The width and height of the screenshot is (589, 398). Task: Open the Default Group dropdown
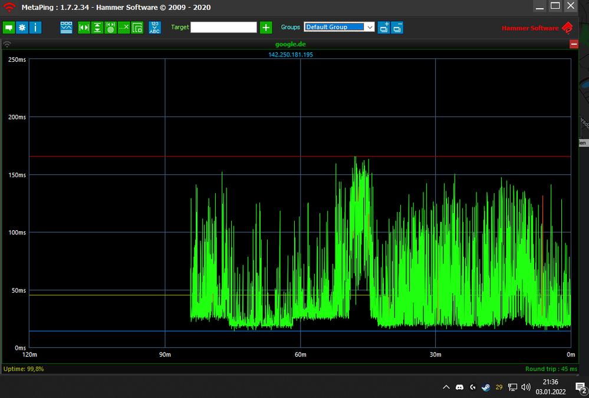[339, 27]
